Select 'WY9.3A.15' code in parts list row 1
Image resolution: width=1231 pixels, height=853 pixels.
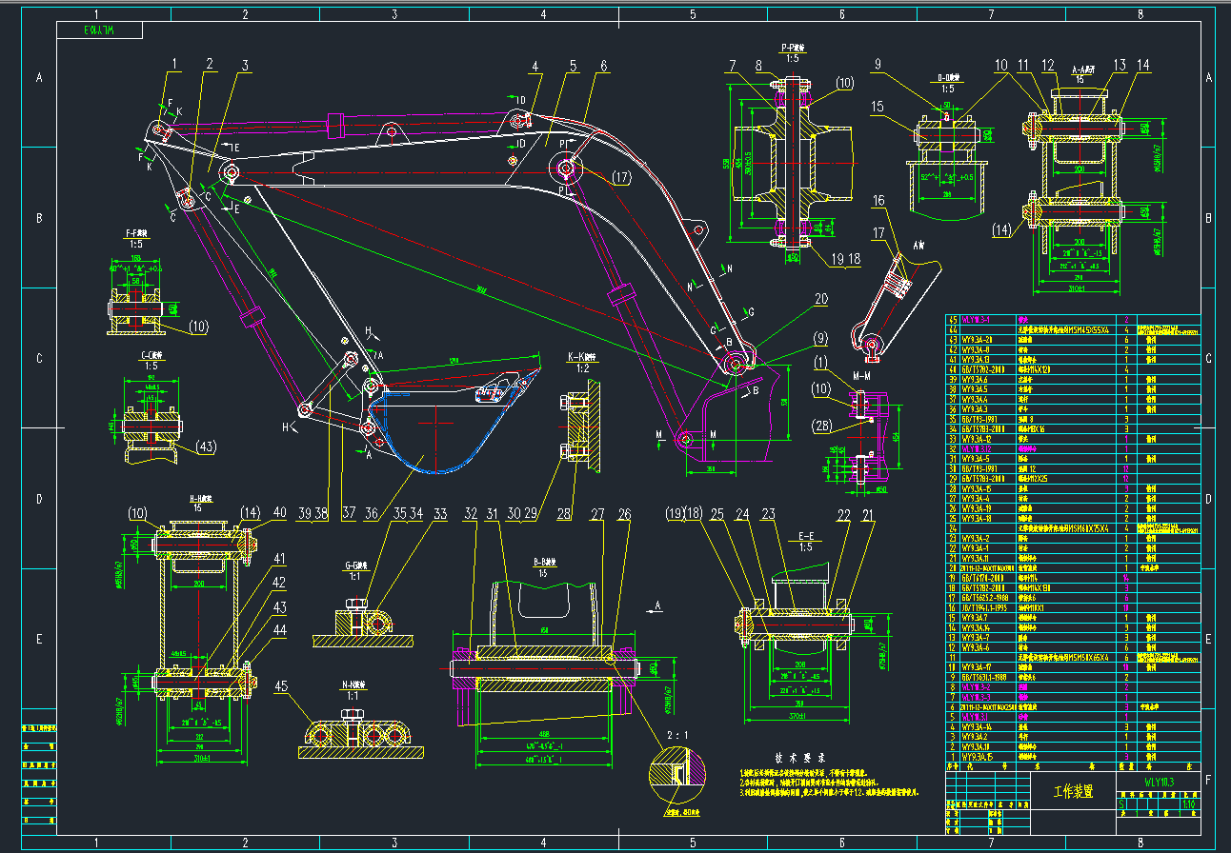976,757
